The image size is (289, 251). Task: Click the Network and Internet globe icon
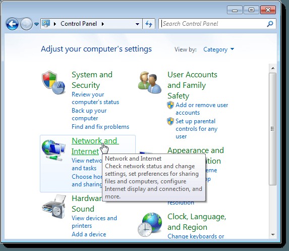point(53,150)
